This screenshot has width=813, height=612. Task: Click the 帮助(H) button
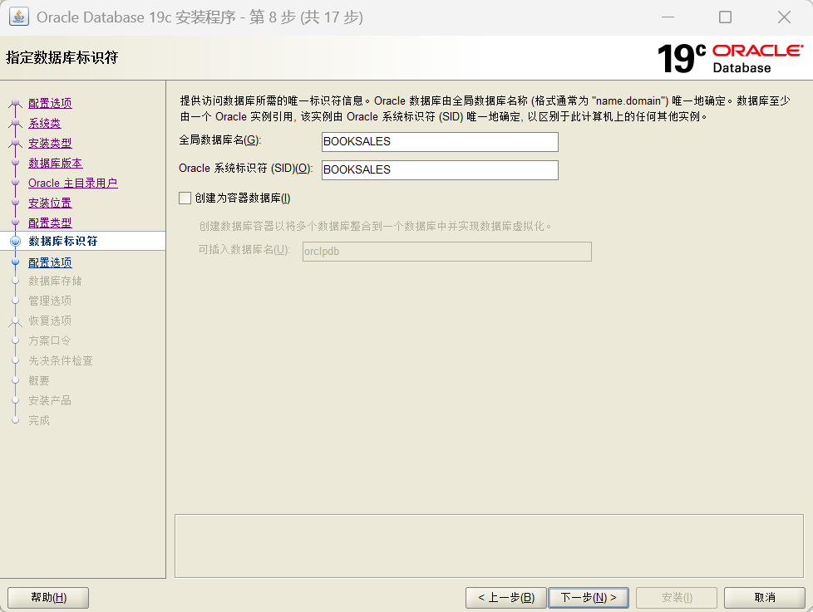[x=48, y=598]
